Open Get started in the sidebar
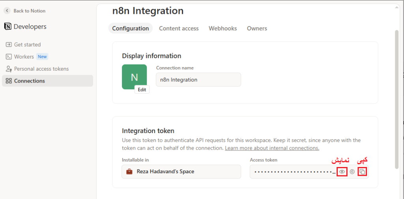Screen dimensions: 404x199 [x=47, y=45]
